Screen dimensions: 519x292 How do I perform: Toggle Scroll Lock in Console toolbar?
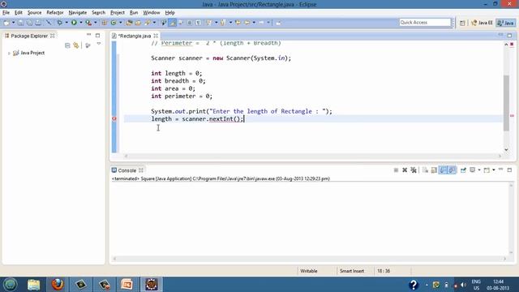pos(434,170)
